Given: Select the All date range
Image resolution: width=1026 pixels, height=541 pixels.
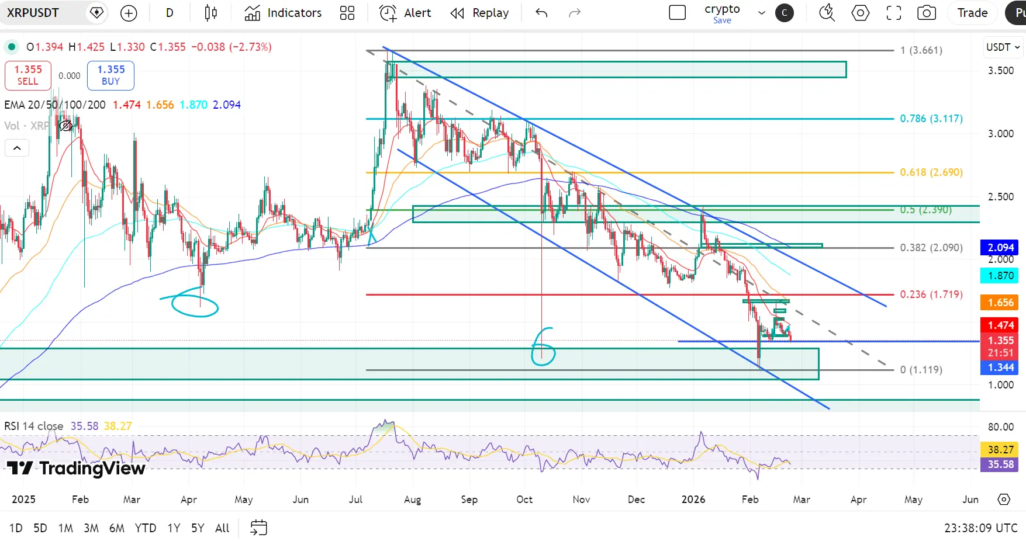Looking at the screenshot, I should coord(222,528).
